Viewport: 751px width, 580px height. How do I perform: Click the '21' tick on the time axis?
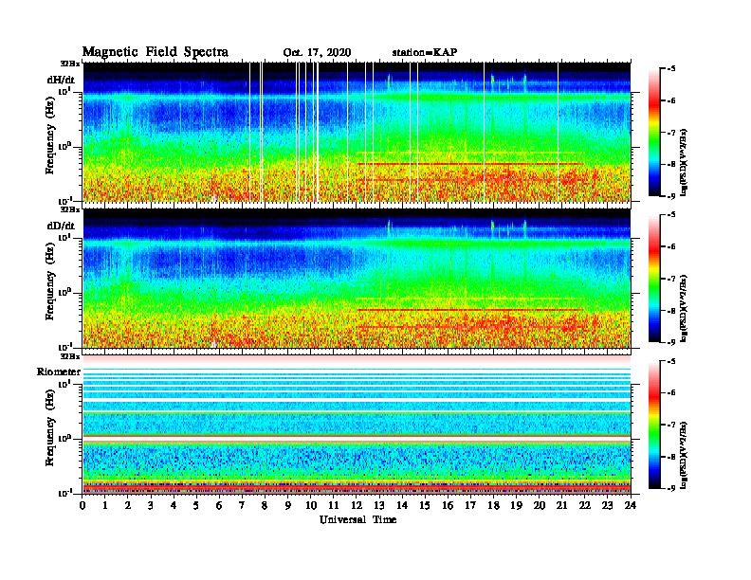pos(561,505)
